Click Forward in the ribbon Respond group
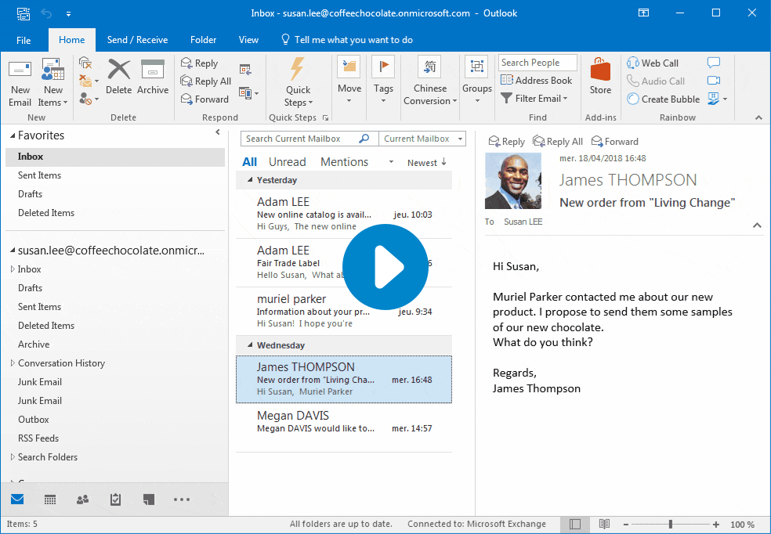 (x=205, y=99)
